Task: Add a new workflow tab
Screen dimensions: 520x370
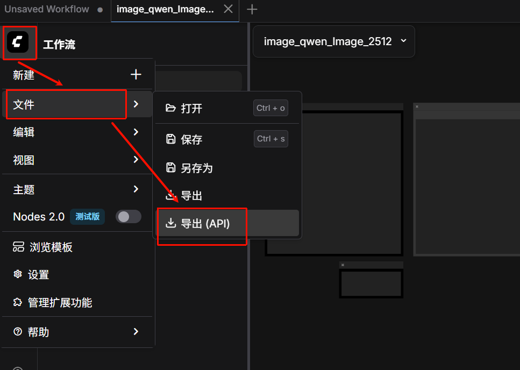Action: 252,9
